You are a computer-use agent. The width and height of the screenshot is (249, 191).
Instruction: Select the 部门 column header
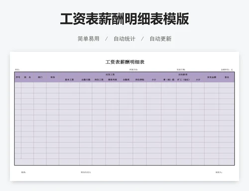coord(40,77)
